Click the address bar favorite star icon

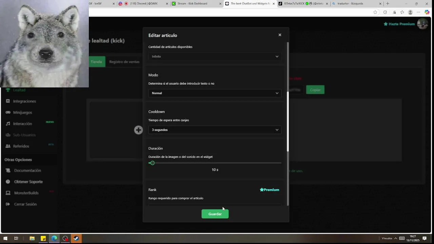(375, 12)
